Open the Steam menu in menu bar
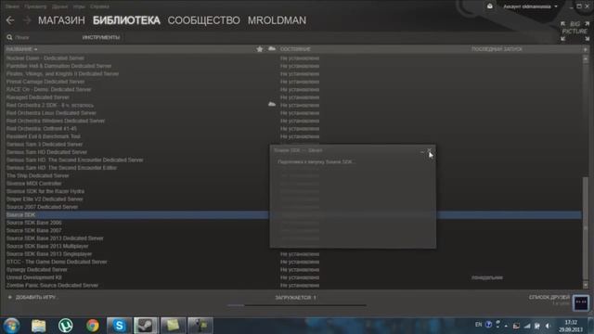 12,6
